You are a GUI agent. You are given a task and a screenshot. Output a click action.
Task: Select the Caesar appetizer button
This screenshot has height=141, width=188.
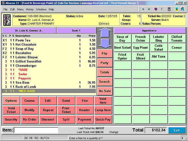[x=177, y=48]
